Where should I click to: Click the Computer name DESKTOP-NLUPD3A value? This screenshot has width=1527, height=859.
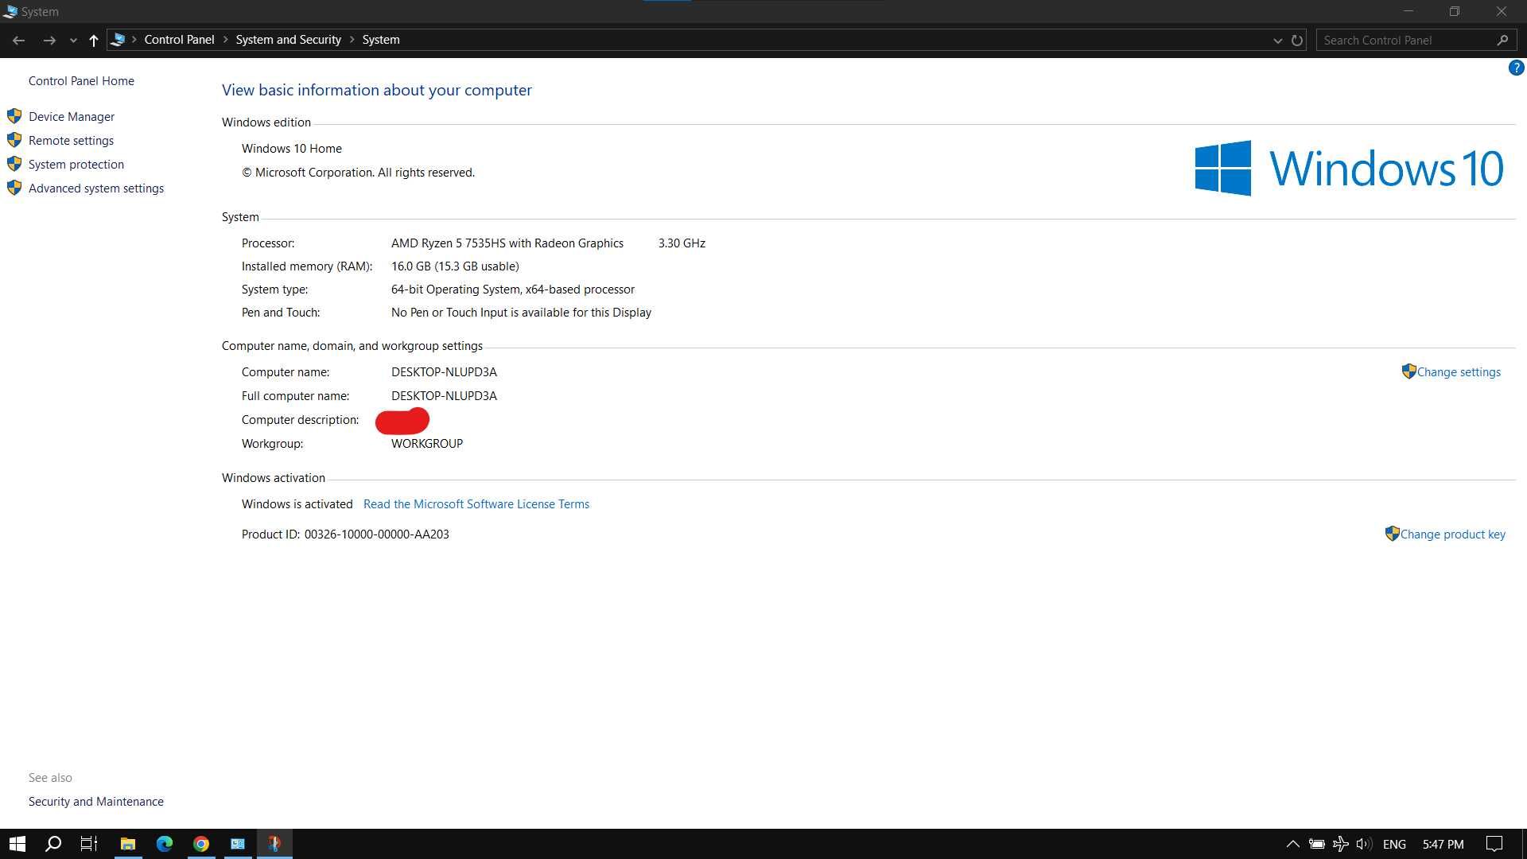(444, 372)
